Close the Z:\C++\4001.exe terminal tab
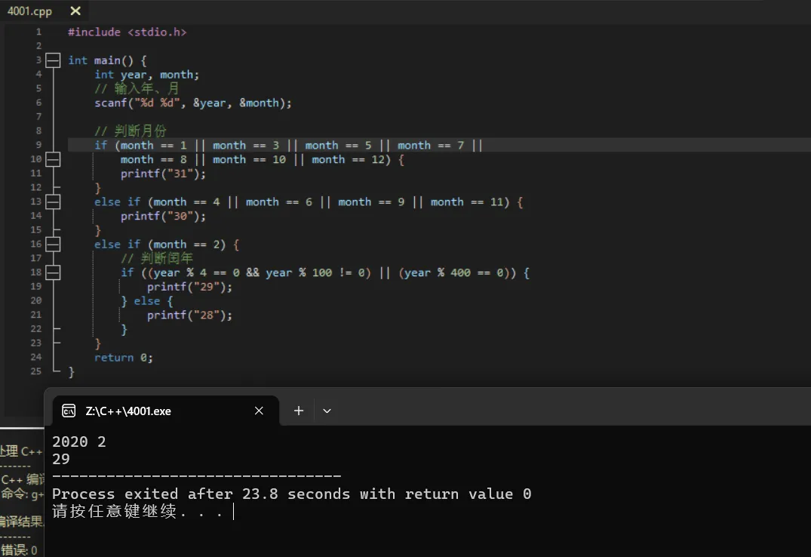Viewport: 811px width, 557px height. [259, 411]
